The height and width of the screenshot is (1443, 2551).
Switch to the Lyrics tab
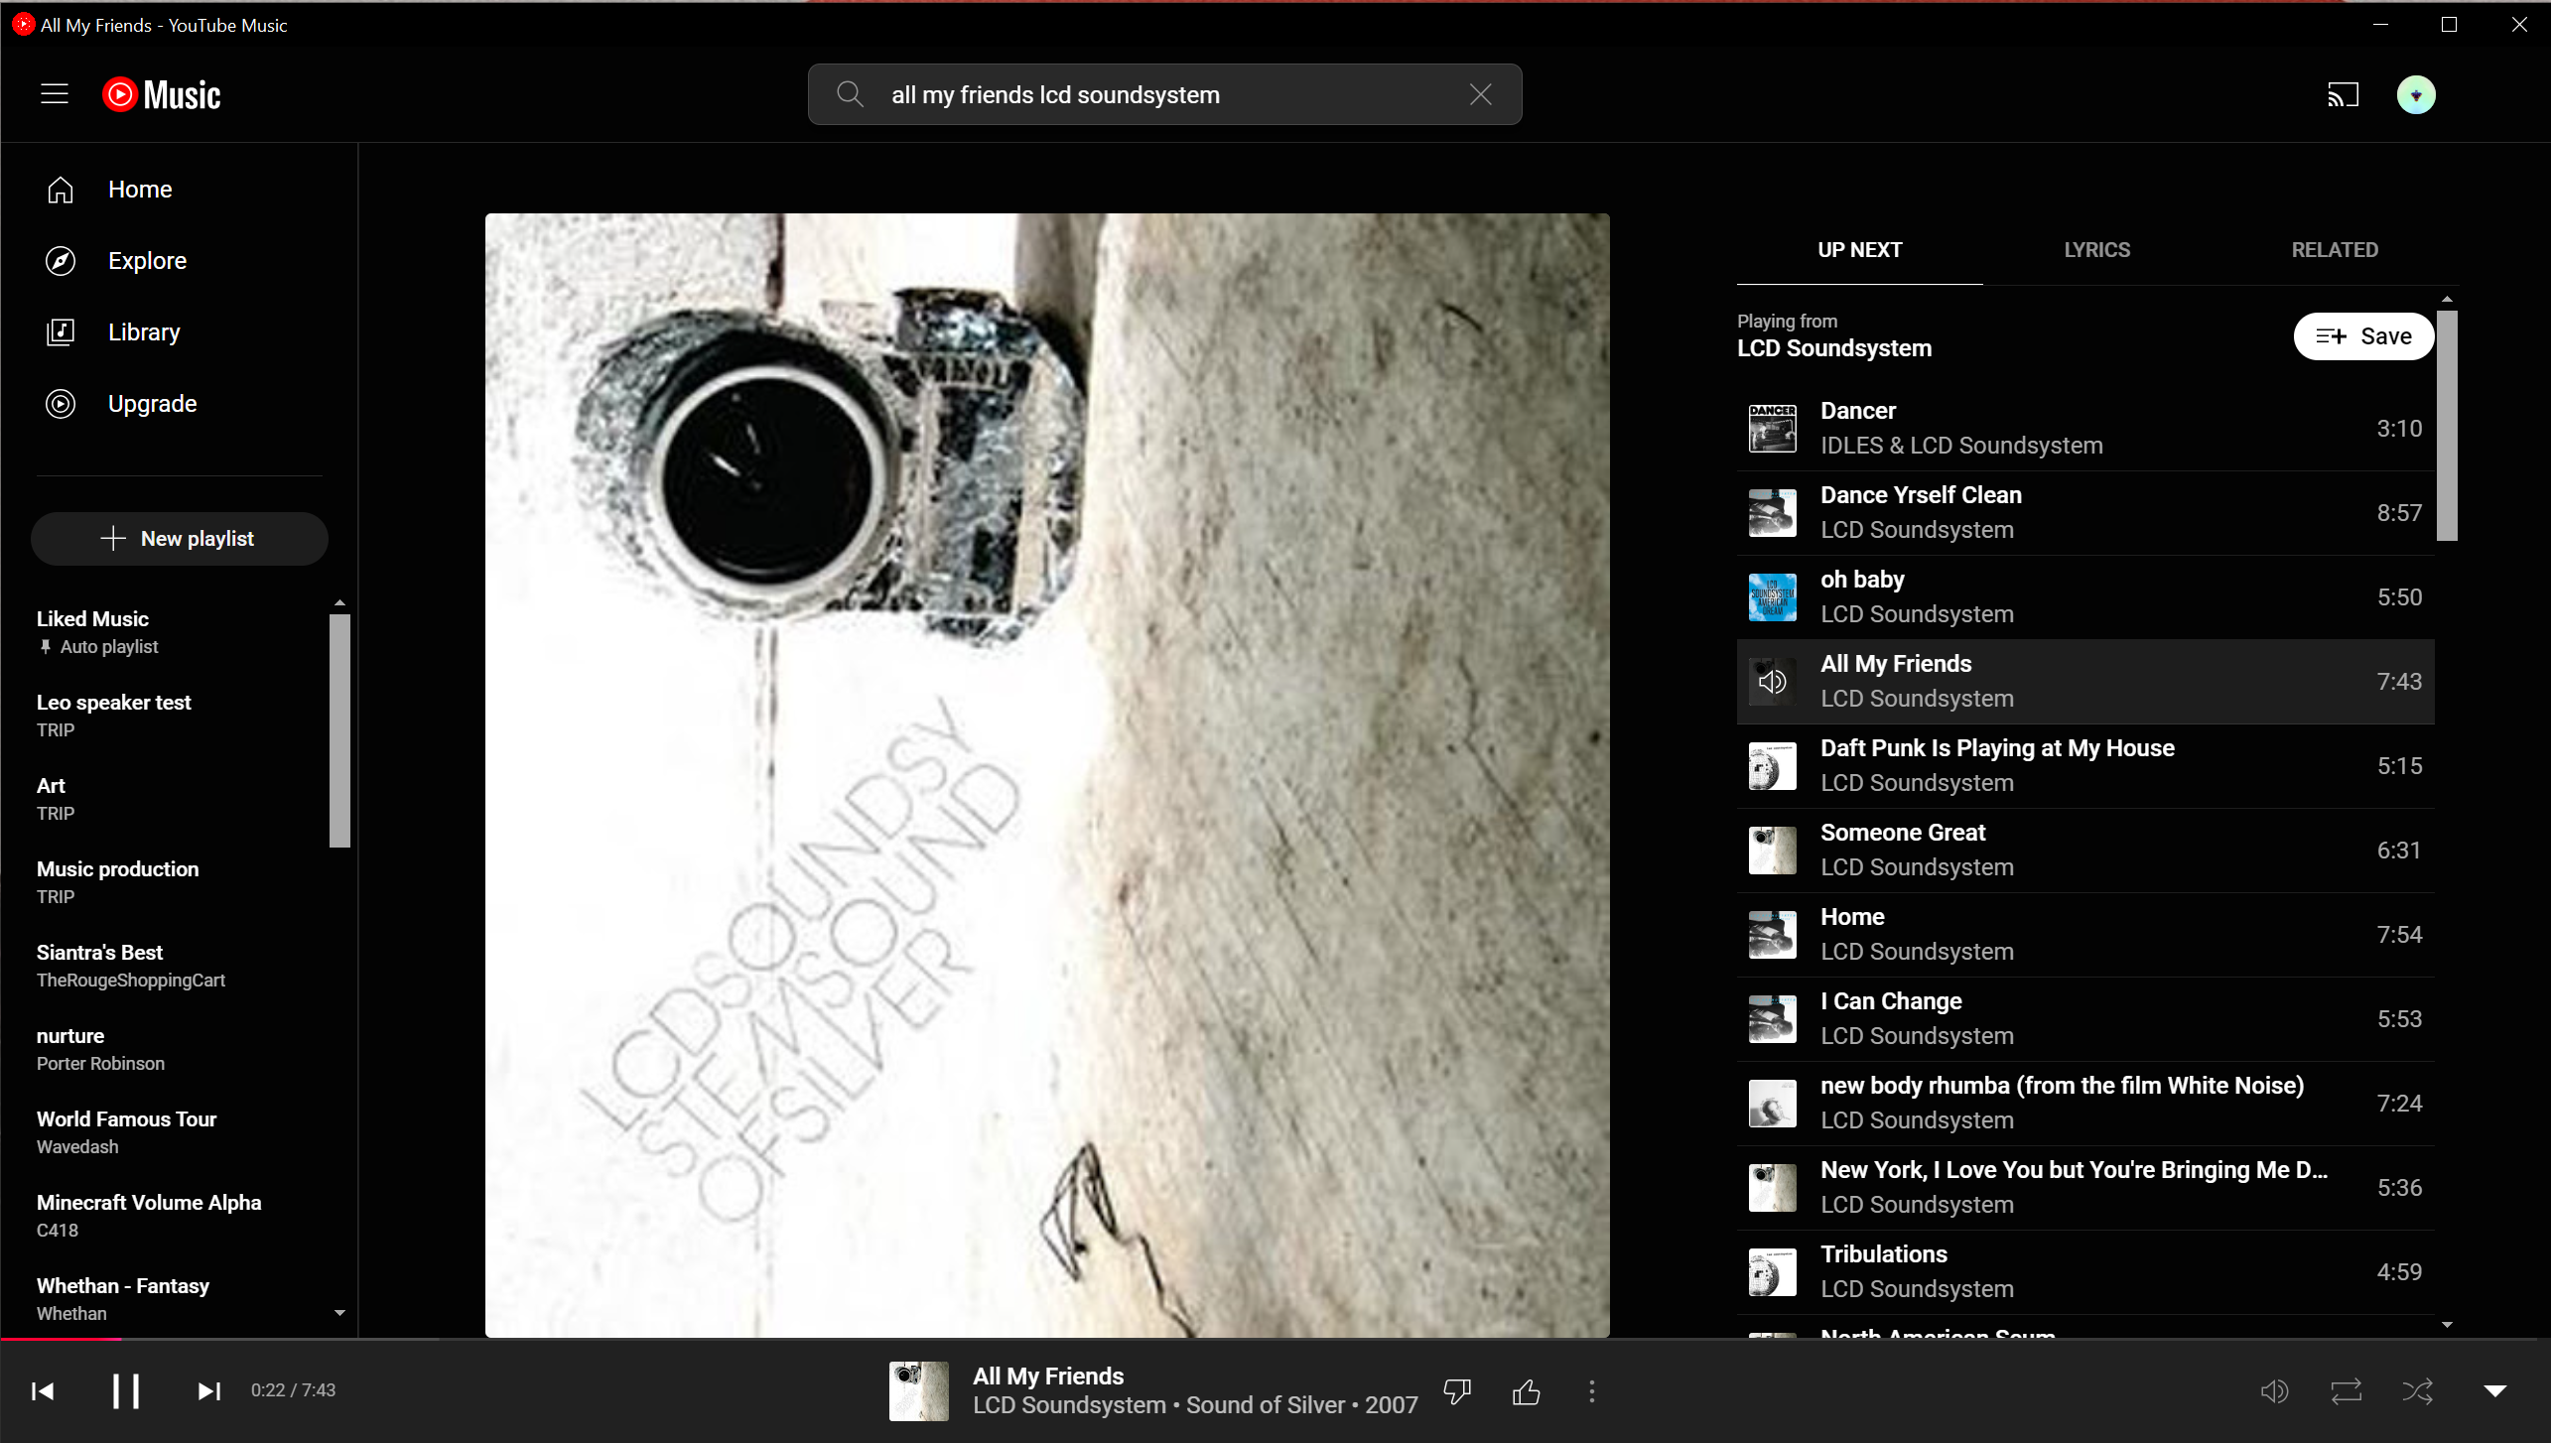point(2096,250)
